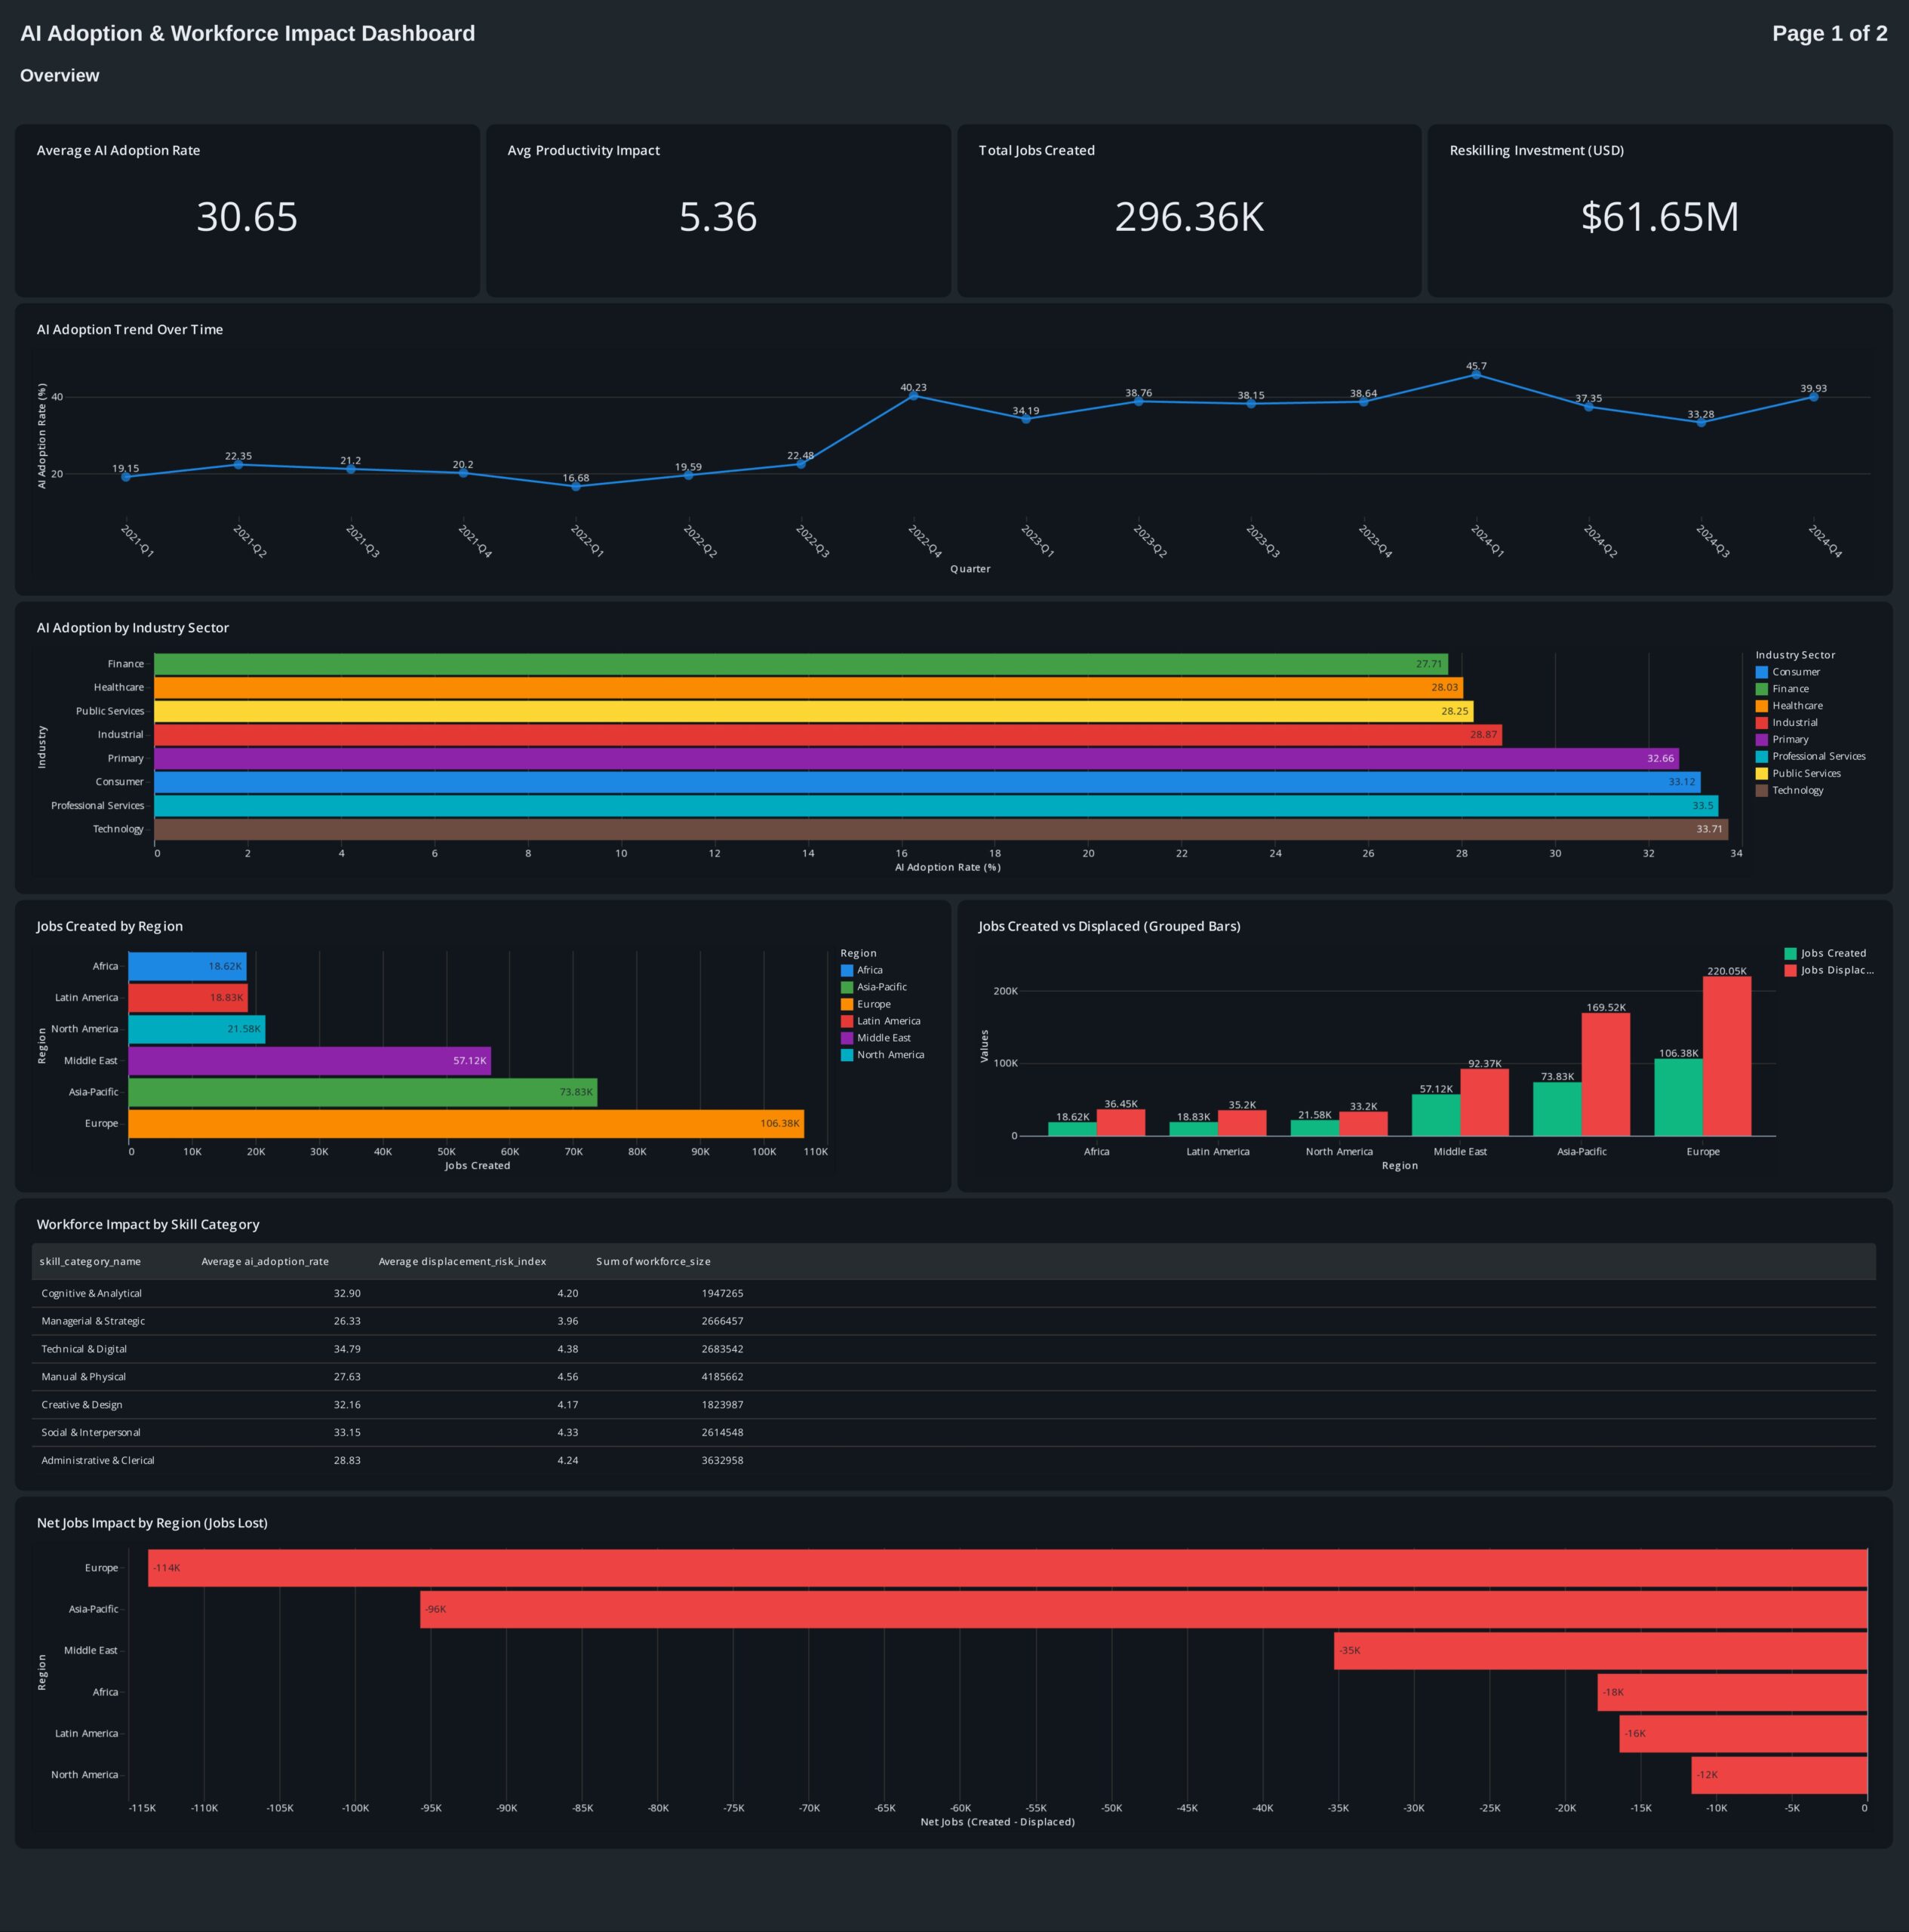
Task: Click the Technology bar showing 33.71
Action: pos(941,829)
